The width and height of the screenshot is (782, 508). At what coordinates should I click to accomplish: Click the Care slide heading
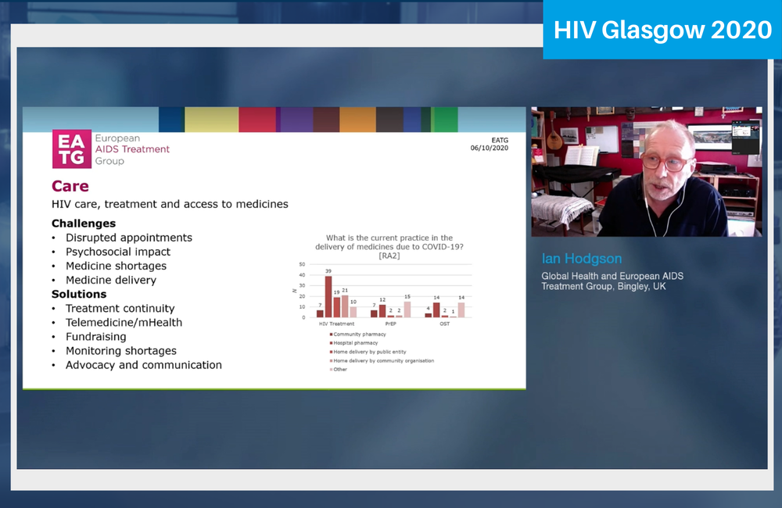tap(70, 186)
